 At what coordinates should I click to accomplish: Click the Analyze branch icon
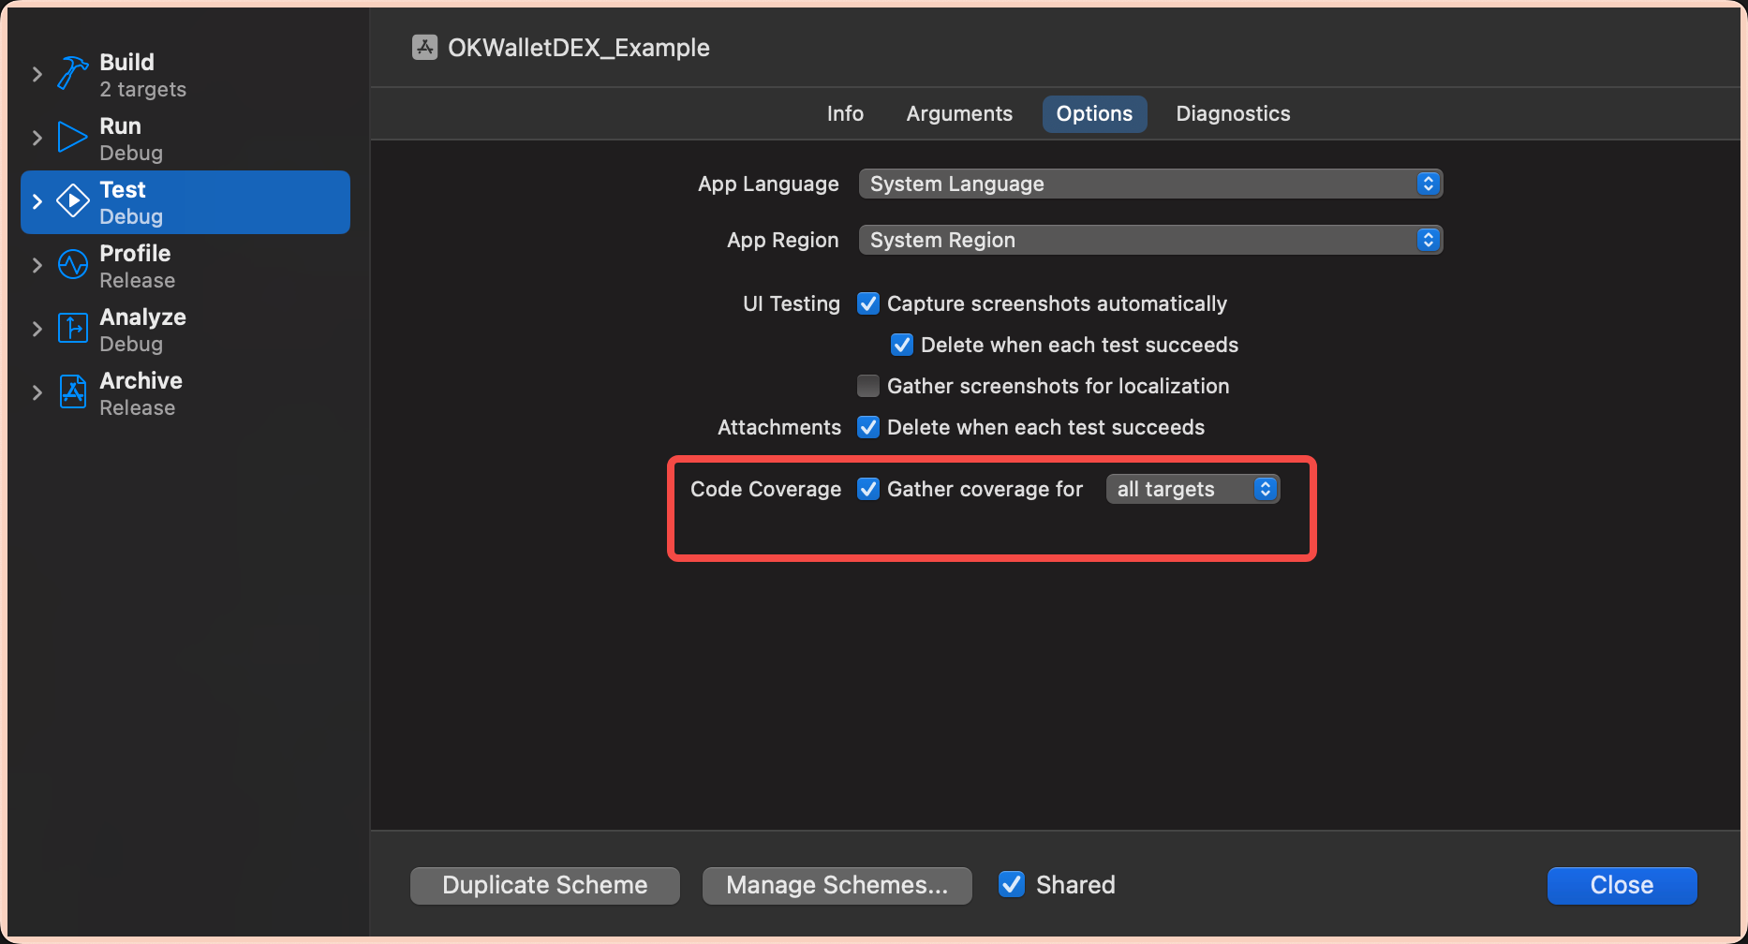click(72, 328)
